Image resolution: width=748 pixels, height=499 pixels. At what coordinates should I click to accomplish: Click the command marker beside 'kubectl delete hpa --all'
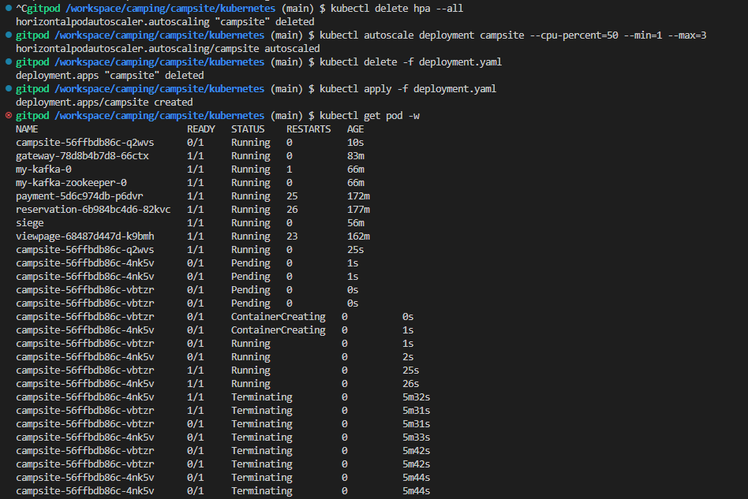pos(9,8)
